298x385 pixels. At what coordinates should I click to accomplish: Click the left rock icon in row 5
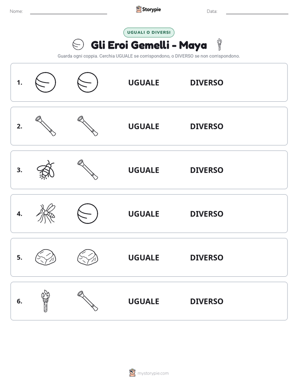point(45,257)
